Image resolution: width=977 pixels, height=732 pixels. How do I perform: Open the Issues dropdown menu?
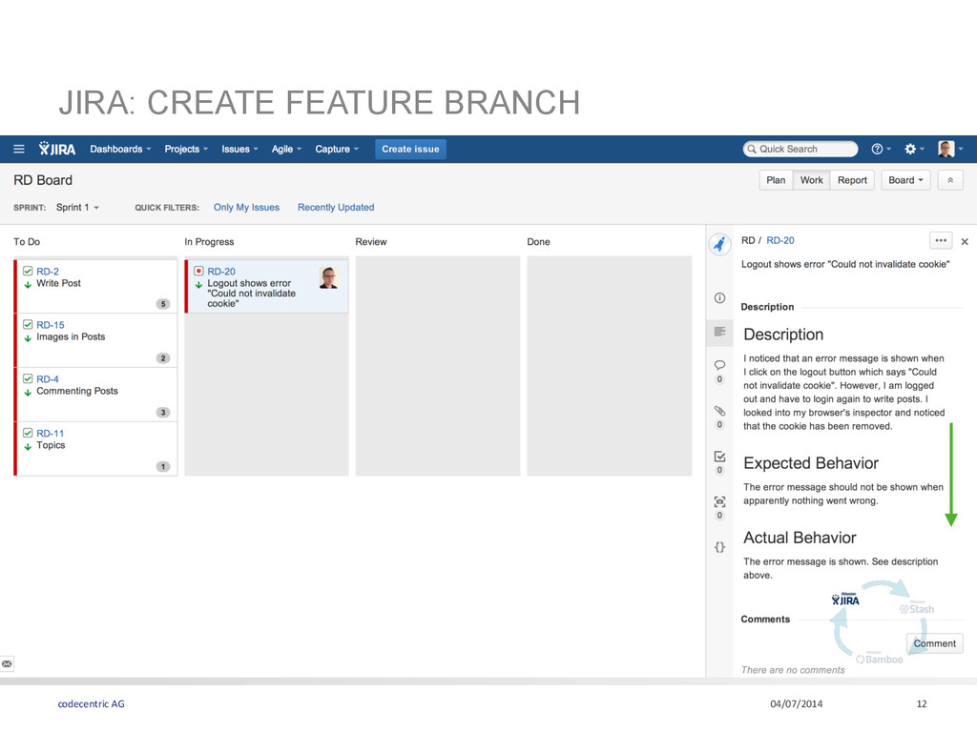tap(239, 150)
